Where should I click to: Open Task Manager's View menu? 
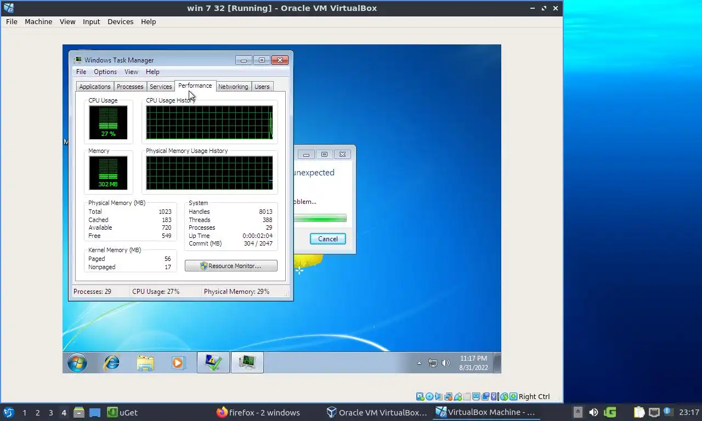(131, 72)
